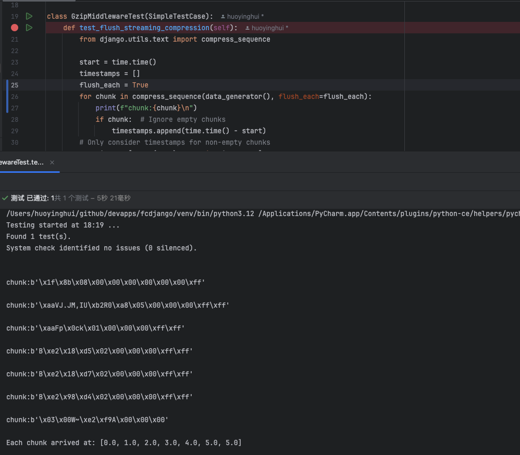This screenshot has width=520, height=455.
Task: Select the ewareTest.te... run tab
Action: pos(22,162)
